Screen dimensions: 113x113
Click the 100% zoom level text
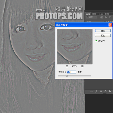(x=74, y=66)
